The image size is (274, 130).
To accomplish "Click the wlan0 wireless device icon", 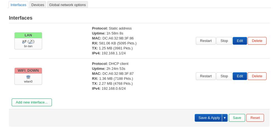I will 28,77.
